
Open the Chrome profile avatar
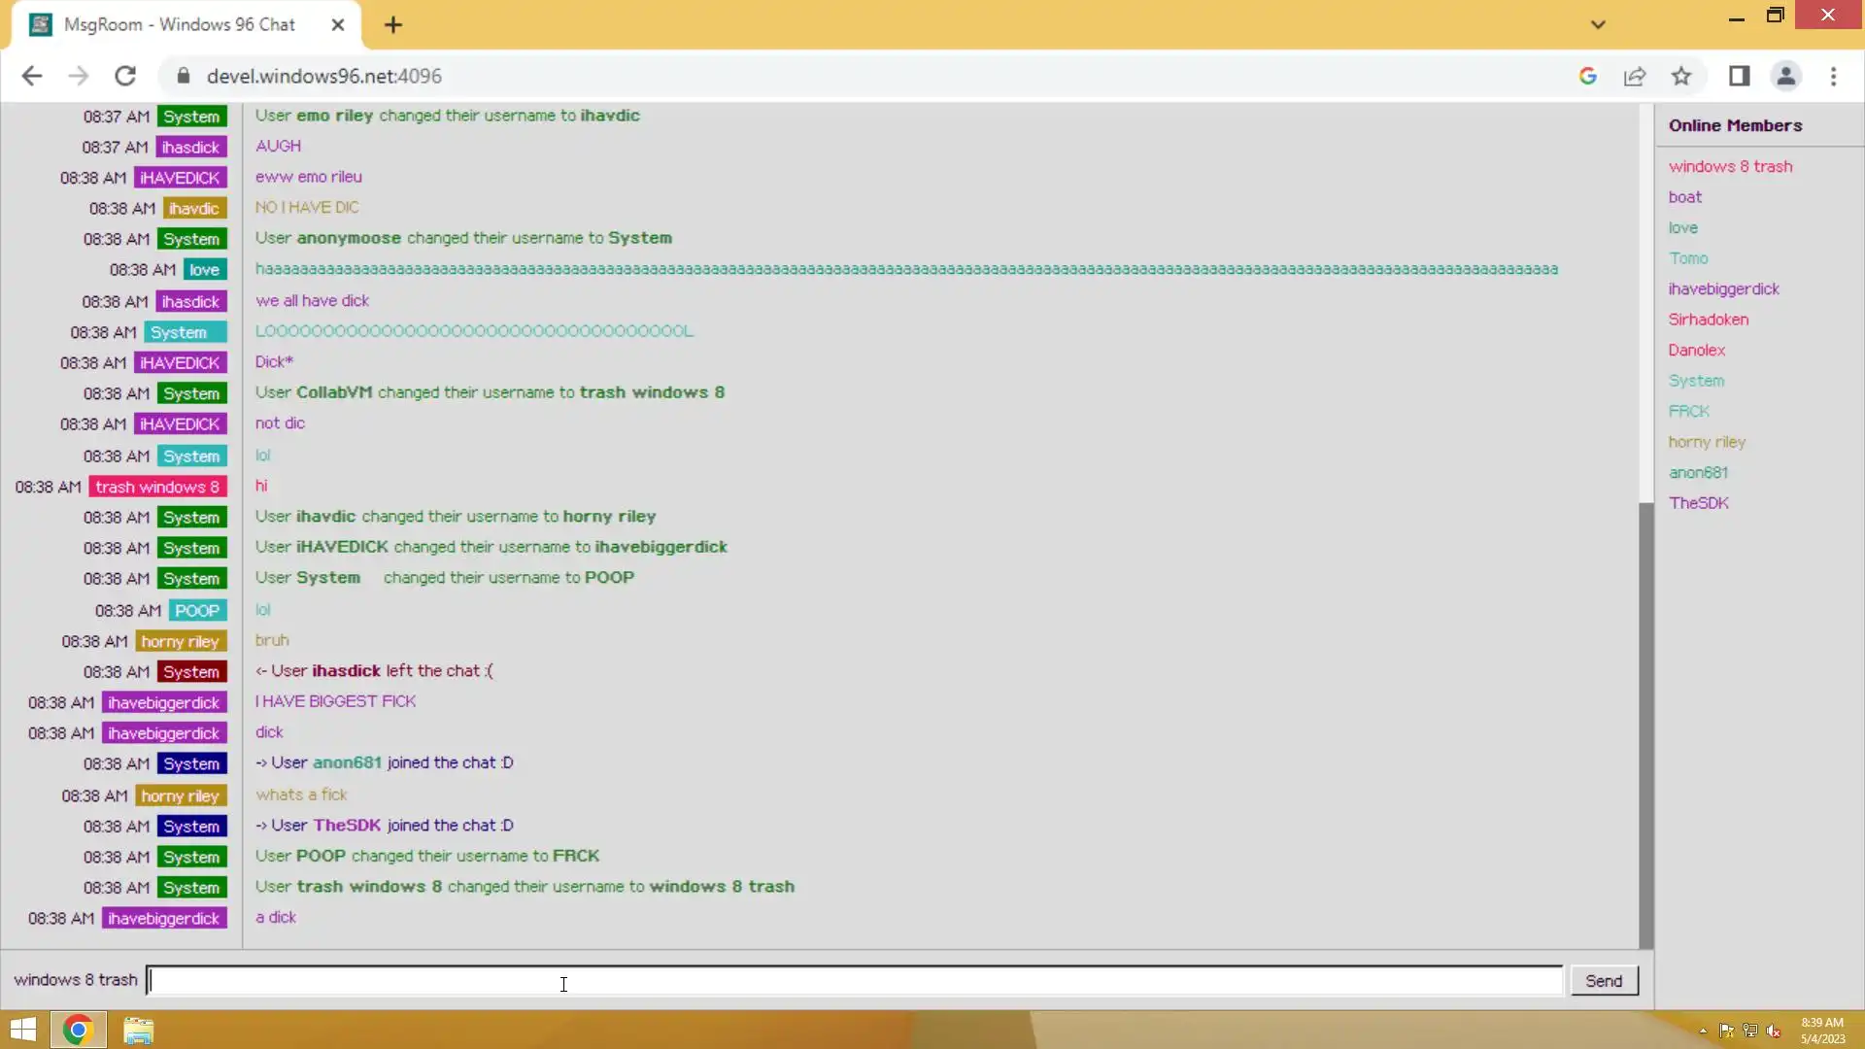point(1785,76)
